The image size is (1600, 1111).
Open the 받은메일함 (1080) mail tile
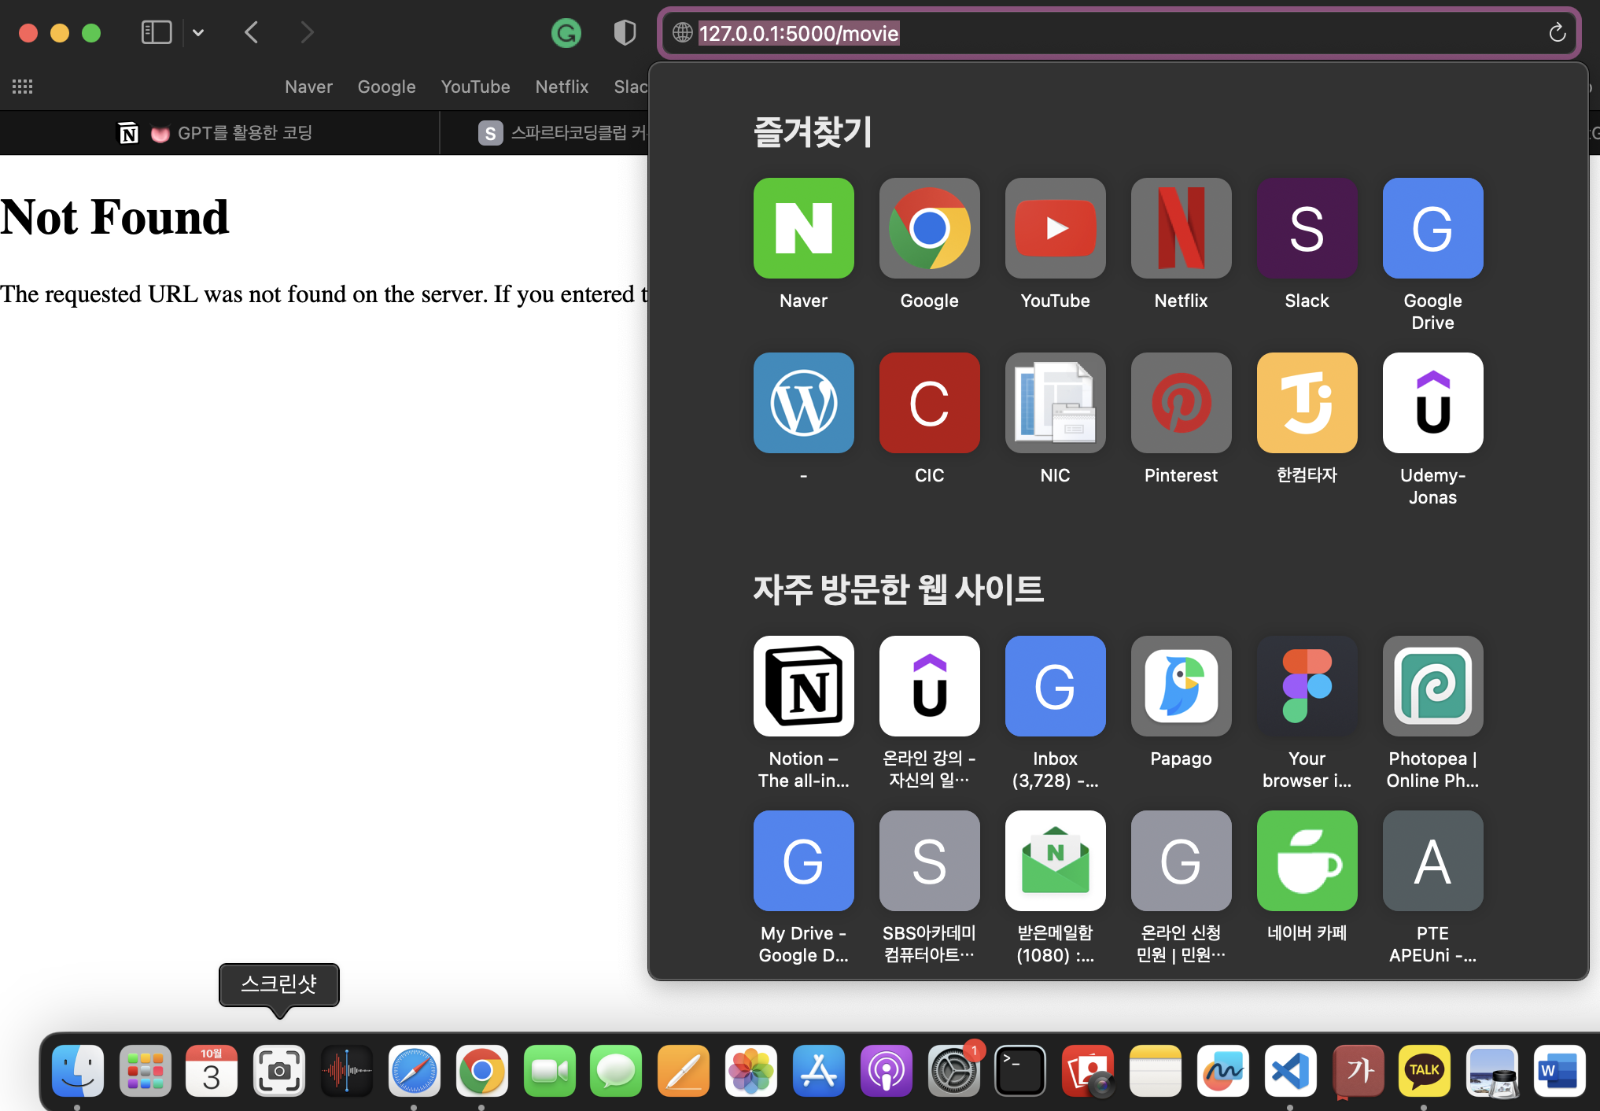pos(1055,861)
